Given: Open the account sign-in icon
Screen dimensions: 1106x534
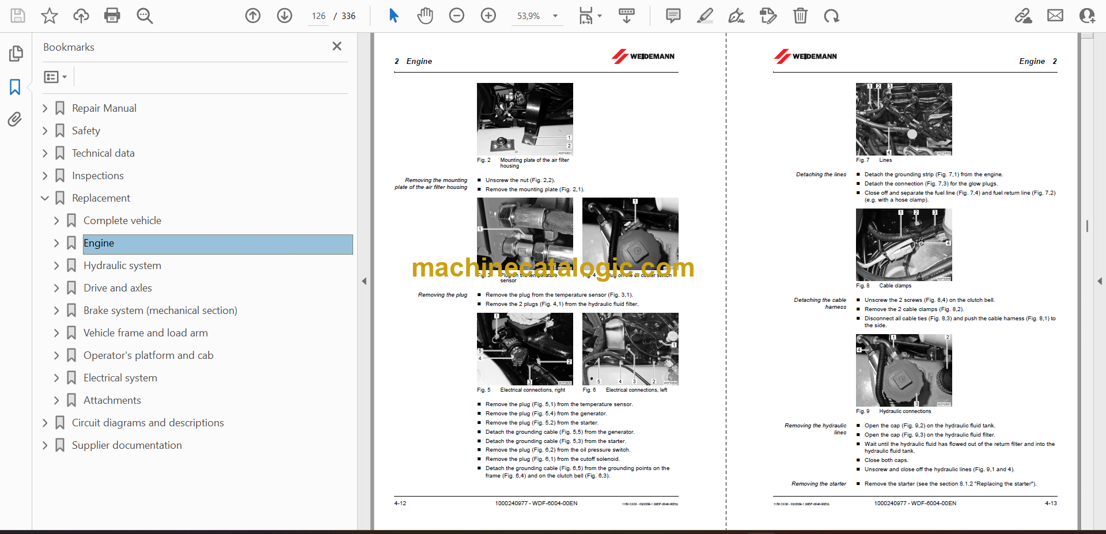Looking at the screenshot, I should click(x=1087, y=16).
